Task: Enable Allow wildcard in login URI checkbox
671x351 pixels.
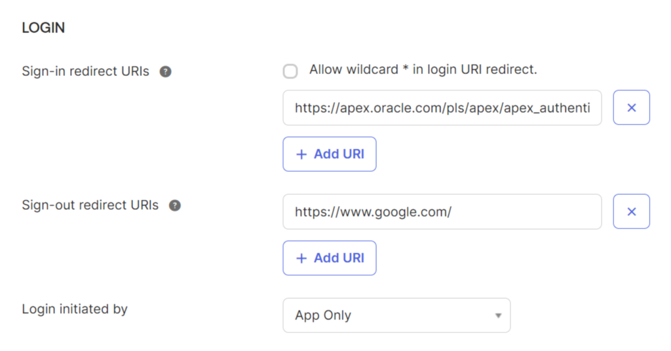Action: (290, 71)
